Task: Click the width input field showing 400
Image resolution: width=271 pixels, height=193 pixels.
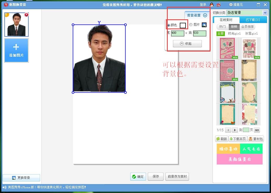Action: [x=177, y=33]
